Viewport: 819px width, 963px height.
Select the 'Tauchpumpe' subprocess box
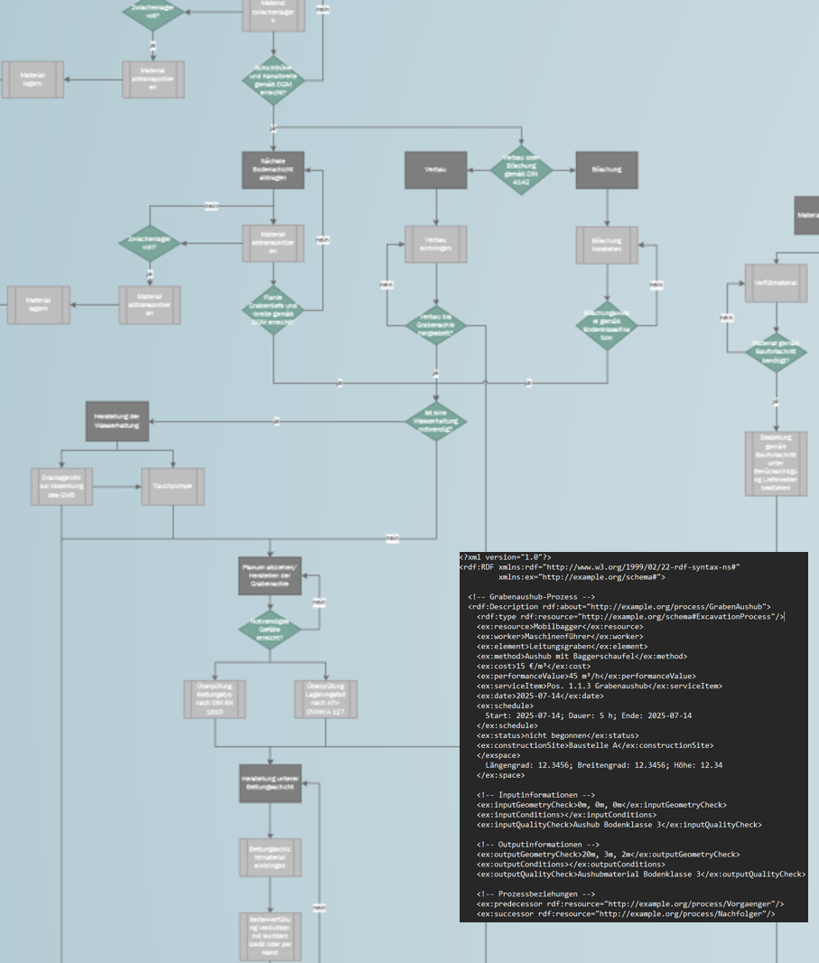click(172, 487)
